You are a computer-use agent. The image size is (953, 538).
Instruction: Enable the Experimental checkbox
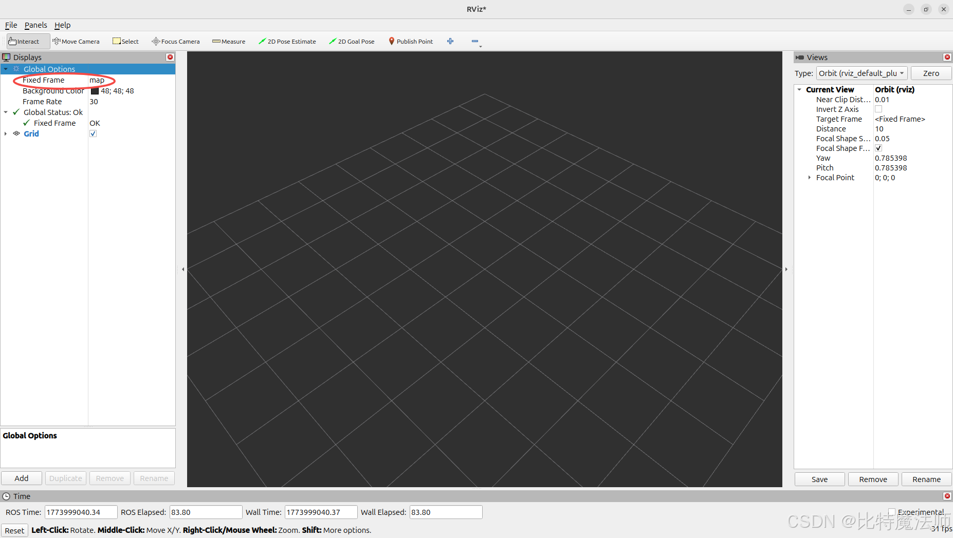(x=892, y=512)
